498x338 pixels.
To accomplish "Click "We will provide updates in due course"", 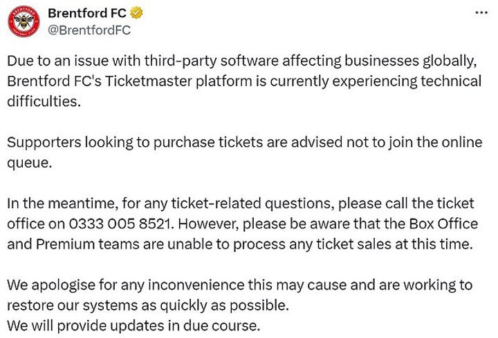I will click(136, 325).
